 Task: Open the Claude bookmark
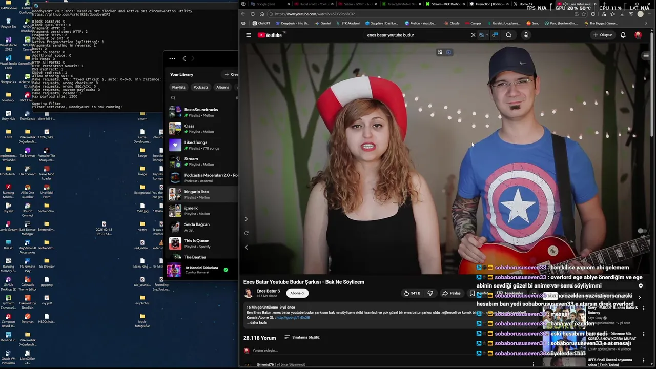(452, 23)
